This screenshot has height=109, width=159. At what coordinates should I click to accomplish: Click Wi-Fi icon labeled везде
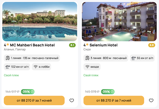(x=87, y=67)
